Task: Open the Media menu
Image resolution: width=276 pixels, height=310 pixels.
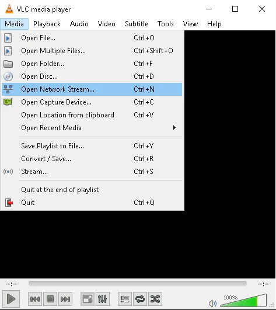Action: coord(14,24)
